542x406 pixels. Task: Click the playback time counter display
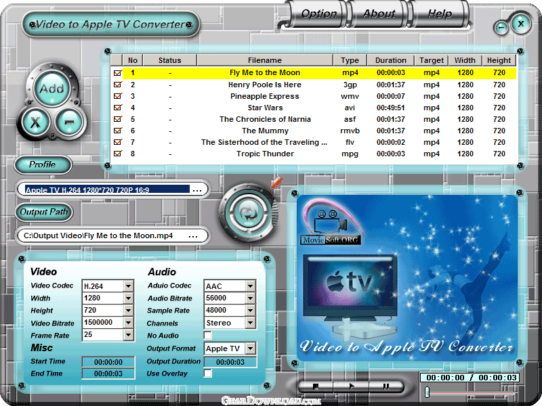(471, 378)
